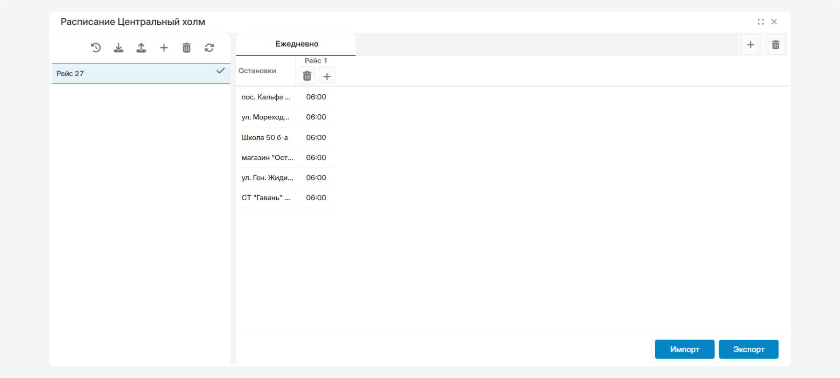Viewport: 840px width, 378px height.
Task: Delete selected schedule with left trash icon
Action: pyautogui.click(x=187, y=48)
